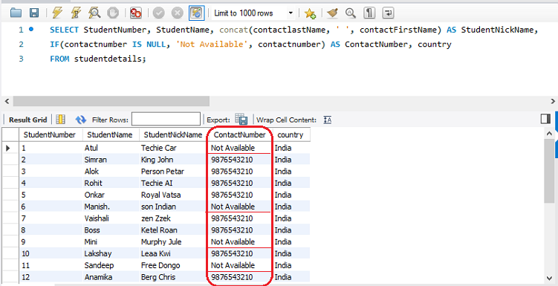Select 'India' in Onkar's row
Image resolution: width=558 pixels, height=286 pixels.
point(291,195)
